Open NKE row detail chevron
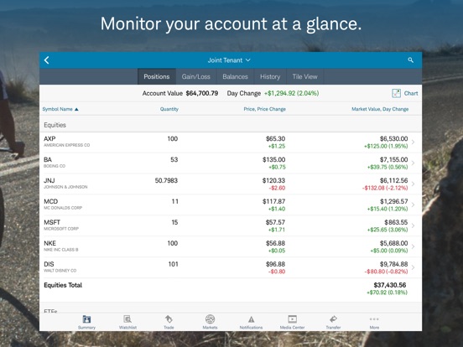The image size is (463, 347). pos(414,246)
